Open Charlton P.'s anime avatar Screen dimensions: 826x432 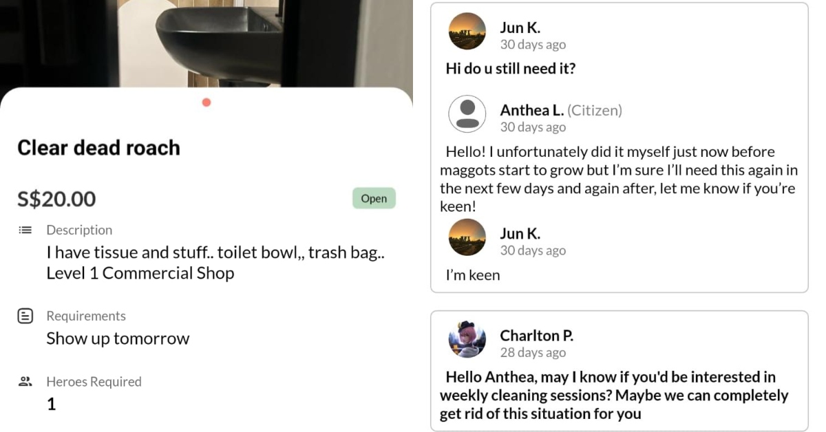coord(467,339)
